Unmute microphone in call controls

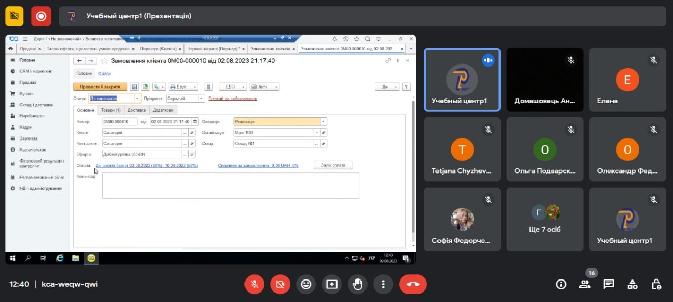click(x=254, y=284)
